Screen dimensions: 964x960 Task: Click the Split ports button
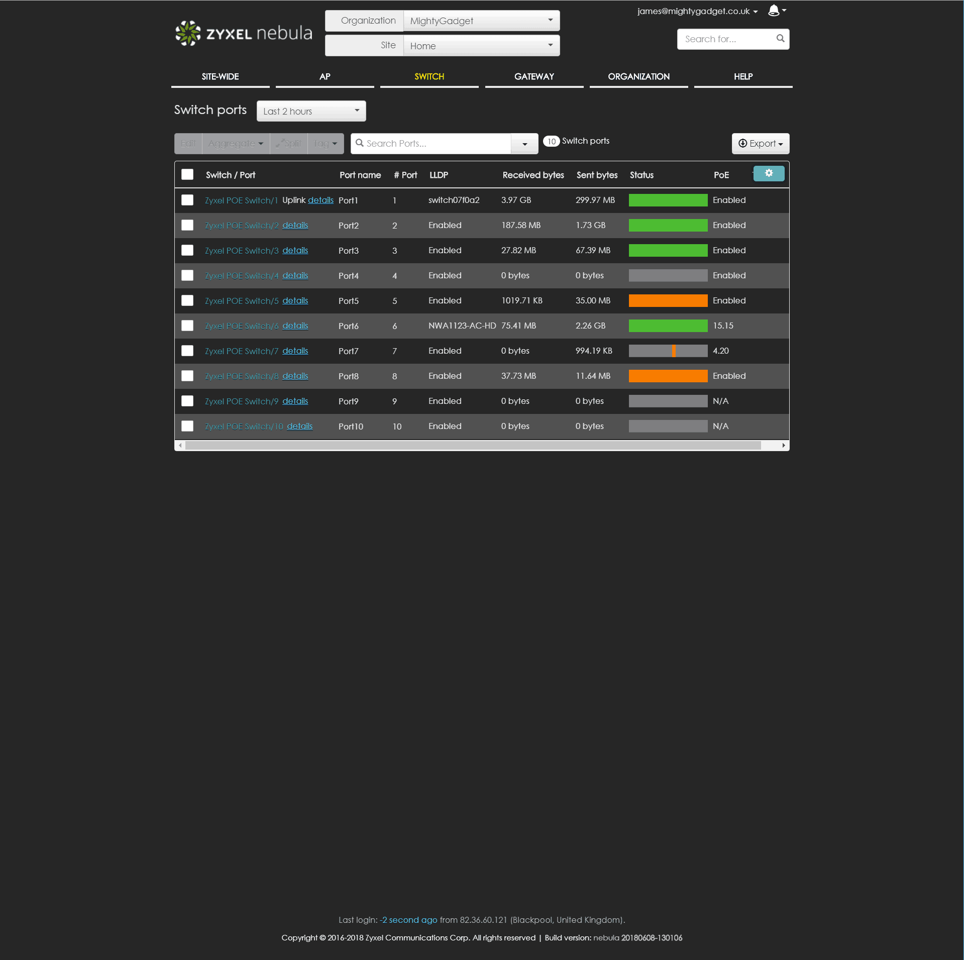point(289,144)
